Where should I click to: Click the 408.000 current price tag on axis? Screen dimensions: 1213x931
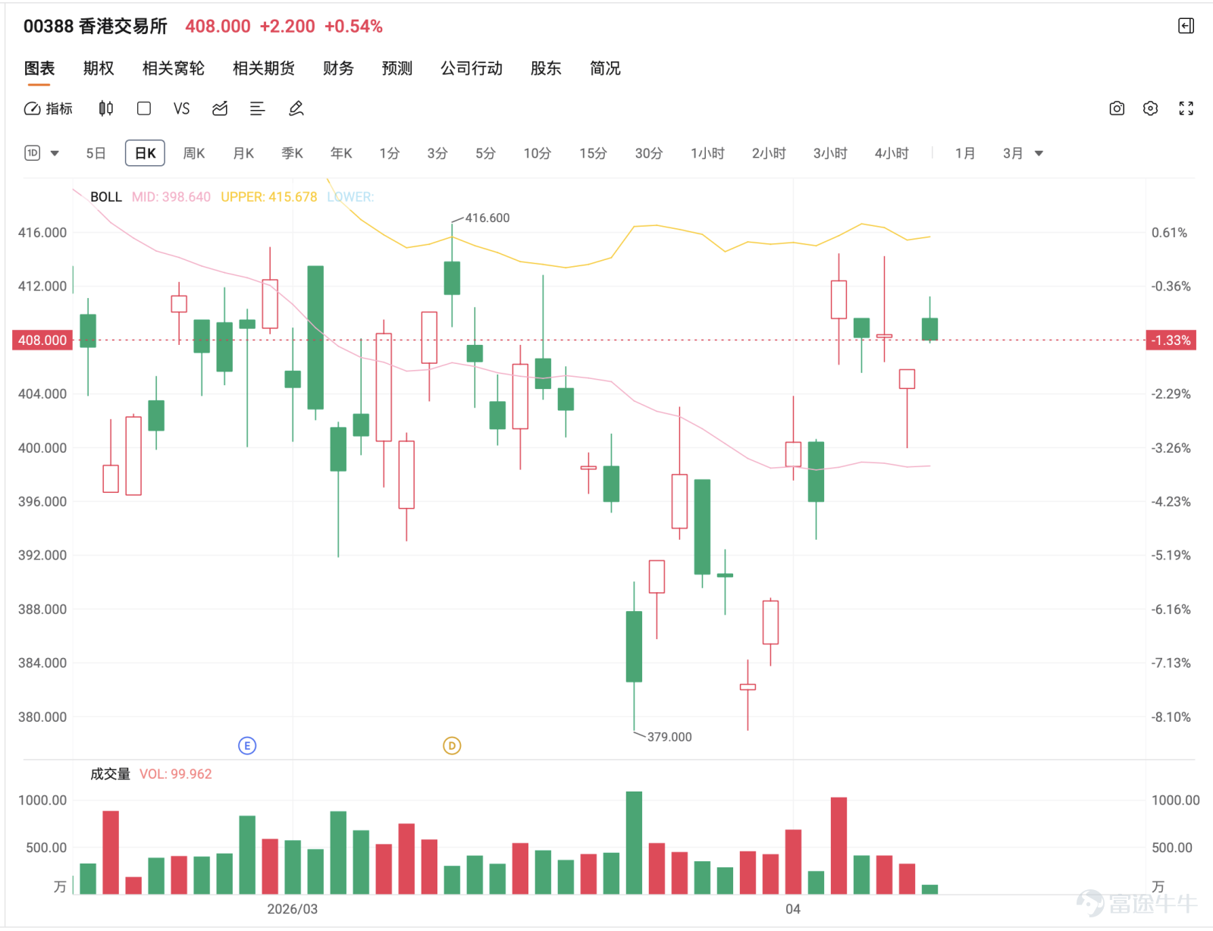42,340
